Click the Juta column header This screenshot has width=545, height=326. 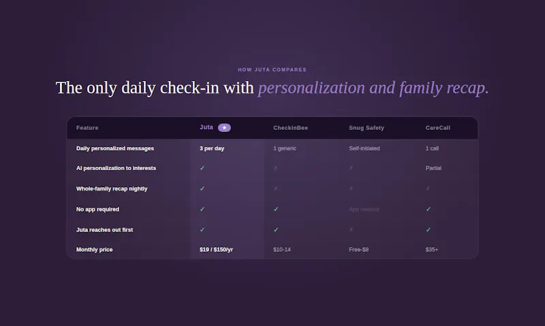pos(206,127)
